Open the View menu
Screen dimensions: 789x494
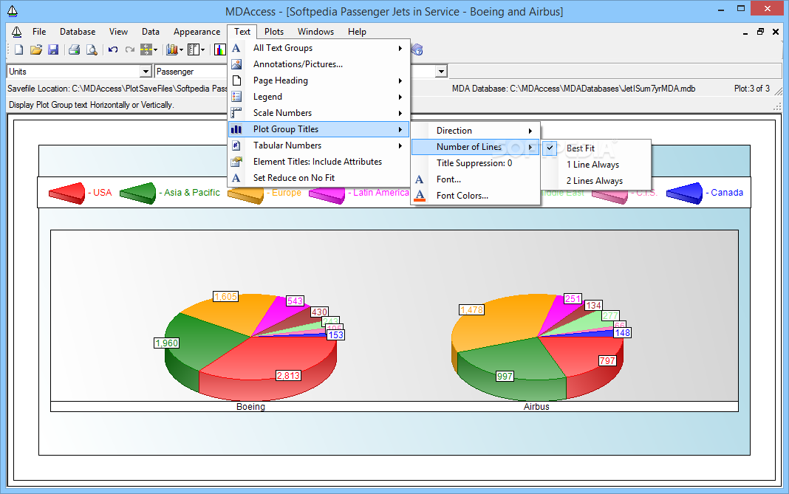[x=118, y=32]
